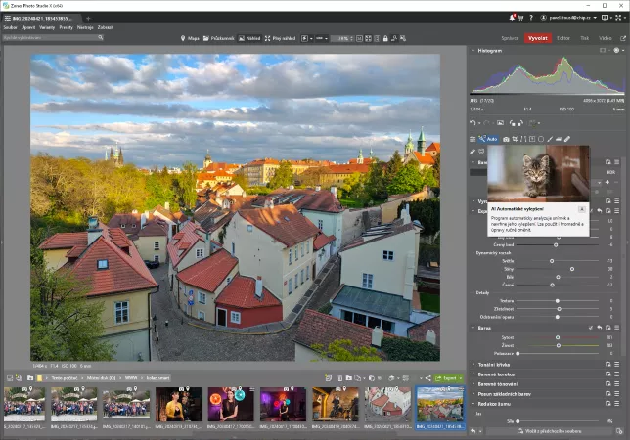This screenshot has height=440, width=630.
Task: Switch to the Editor tab
Action: pos(563,38)
